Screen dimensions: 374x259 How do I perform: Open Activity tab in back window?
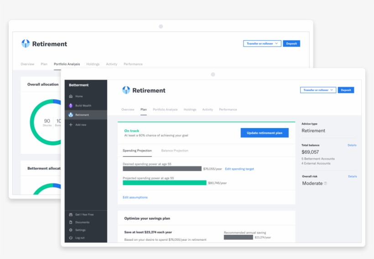click(x=112, y=64)
